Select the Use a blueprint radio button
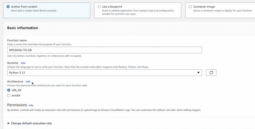The width and height of the screenshot is (255, 129). pos(99,7)
